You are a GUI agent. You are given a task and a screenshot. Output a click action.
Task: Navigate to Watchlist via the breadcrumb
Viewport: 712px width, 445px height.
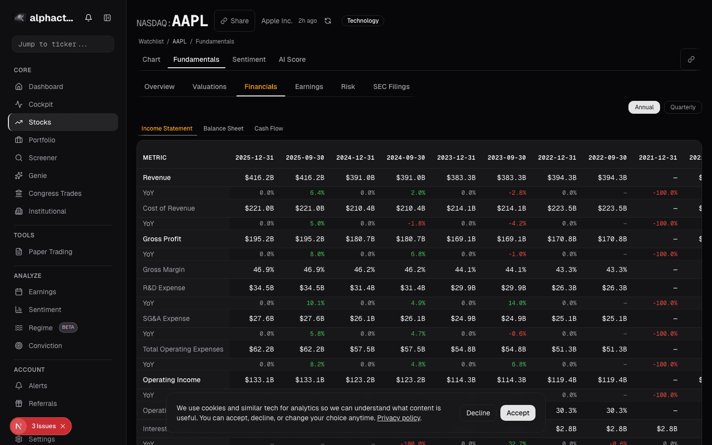tap(151, 42)
